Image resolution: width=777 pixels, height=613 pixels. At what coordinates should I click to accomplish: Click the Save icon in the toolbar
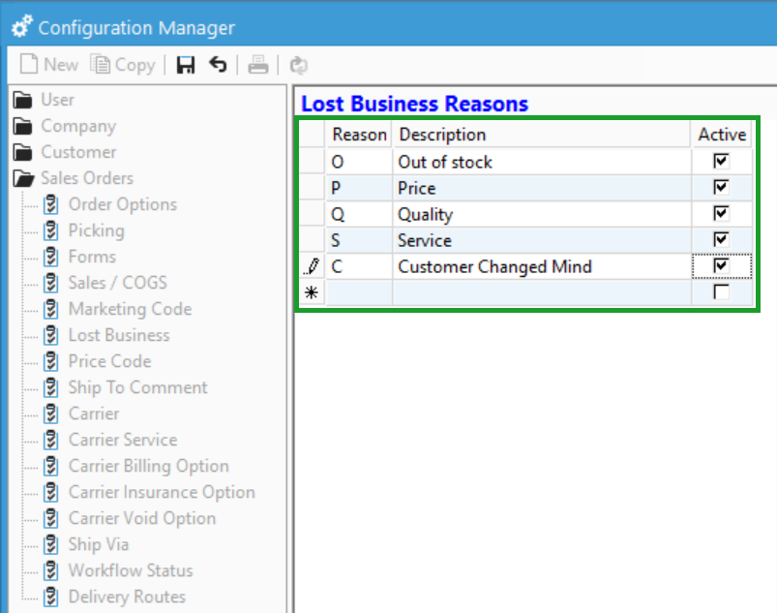click(185, 64)
